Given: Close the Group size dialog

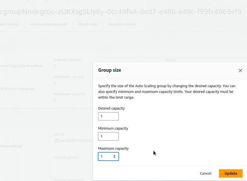Looking at the screenshot, I should click(x=240, y=70).
